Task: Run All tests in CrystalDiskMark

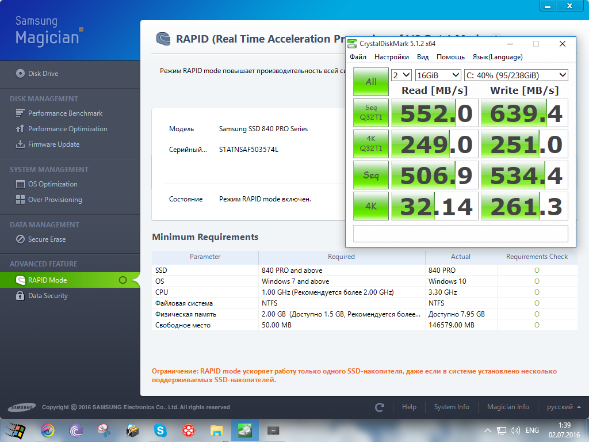Action: pyautogui.click(x=371, y=82)
